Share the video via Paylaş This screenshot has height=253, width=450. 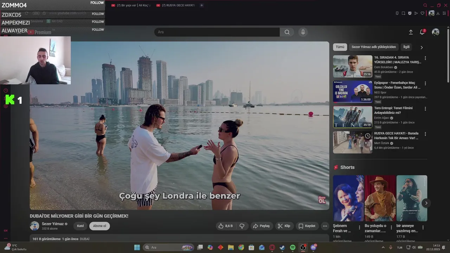pos(261,226)
